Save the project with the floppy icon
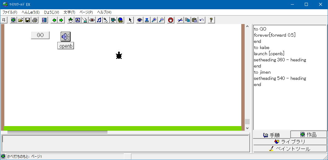This screenshot has width=328, height=160. (x=28, y=20)
